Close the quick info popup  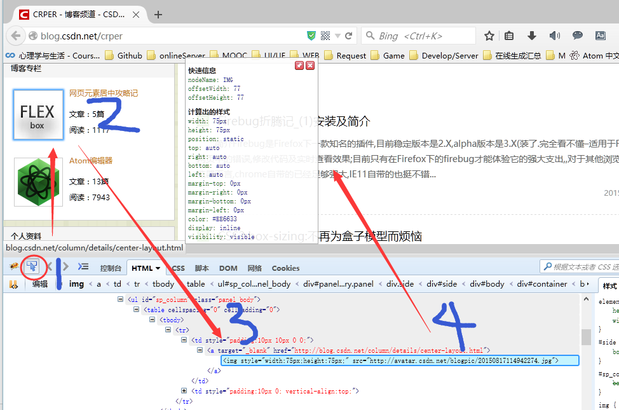coord(310,65)
